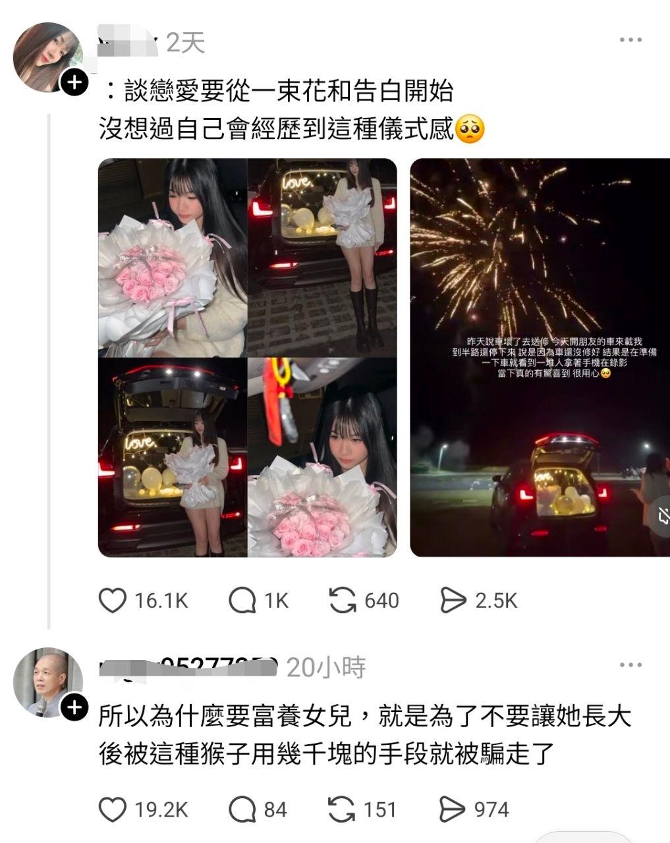The height and width of the screenshot is (843, 670).
Task: Open the reply author's username link
Action: tap(188, 666)
